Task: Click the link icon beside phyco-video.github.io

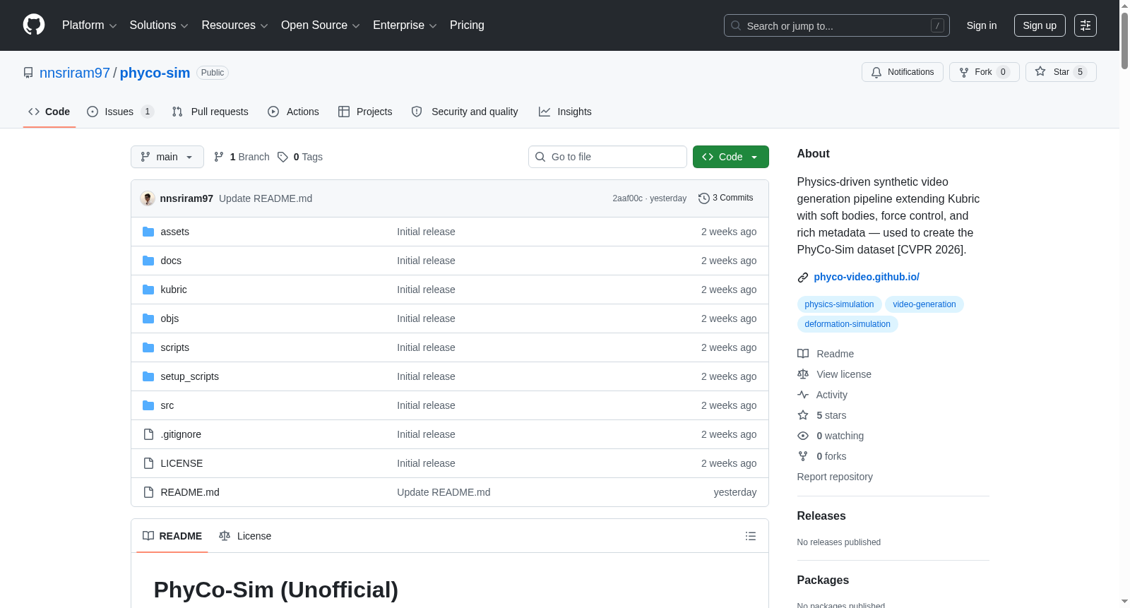Action: point(803,278)
